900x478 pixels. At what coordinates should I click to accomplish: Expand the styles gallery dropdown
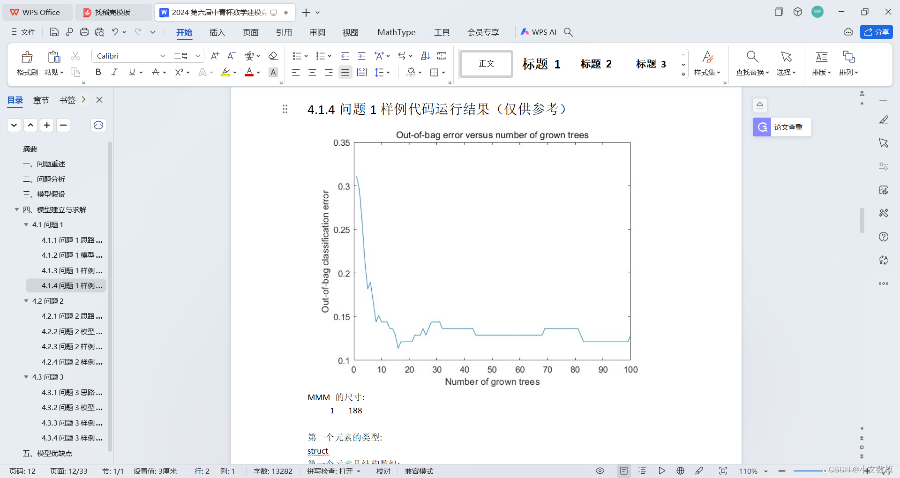[x=683, y=74]
